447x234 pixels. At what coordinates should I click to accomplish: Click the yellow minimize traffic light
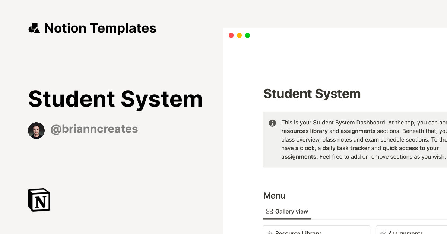[239, 35]
